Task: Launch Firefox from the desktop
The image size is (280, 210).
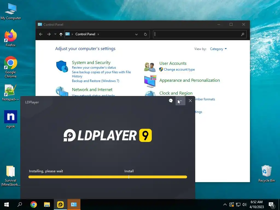Action: point(11,38)
